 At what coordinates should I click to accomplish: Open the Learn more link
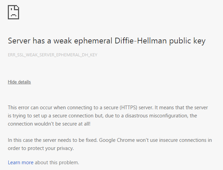tap(21, 162)
